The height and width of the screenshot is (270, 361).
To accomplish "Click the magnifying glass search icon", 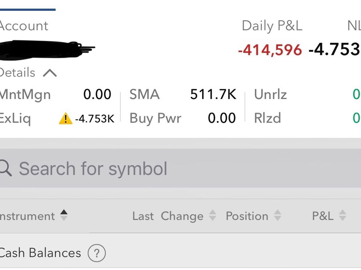I will pyautogui.click(x=5, y=168).
